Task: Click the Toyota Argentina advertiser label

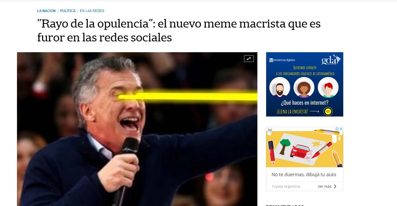Action: [x=286, y=186]
